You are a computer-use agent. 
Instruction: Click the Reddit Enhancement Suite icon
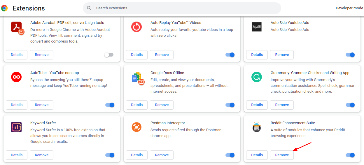coord(256,127)
